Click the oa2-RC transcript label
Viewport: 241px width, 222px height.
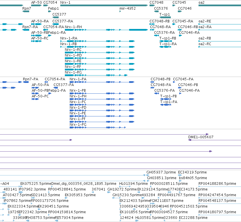click(205, 44)
